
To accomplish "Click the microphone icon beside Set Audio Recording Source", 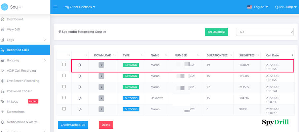I will [x=60, y=32].
